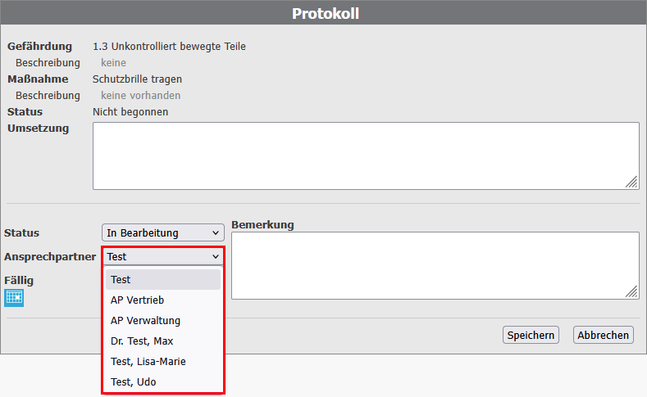This screenshot has height=397, width=647.
Task: Select the highlighted Test option in the list
Action: click(163, 280)
